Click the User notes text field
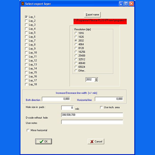Screen dimensions: 155x155 (92, 122)
